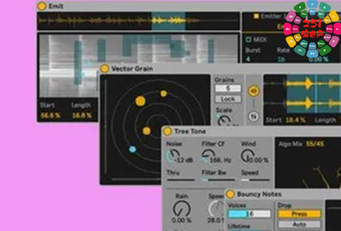Enable the MIDI checkbox in Emit

tap(249, 39)
